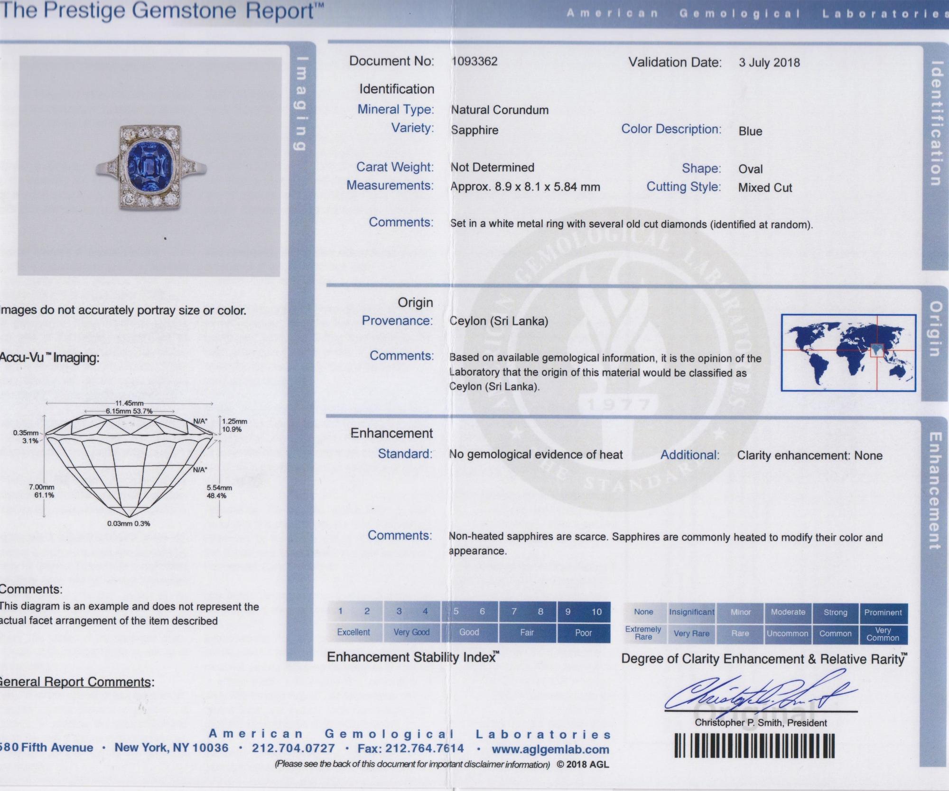Click the barcode under the signature
The height and width of the screenshot is (791, 949).
tap(754, 745)
